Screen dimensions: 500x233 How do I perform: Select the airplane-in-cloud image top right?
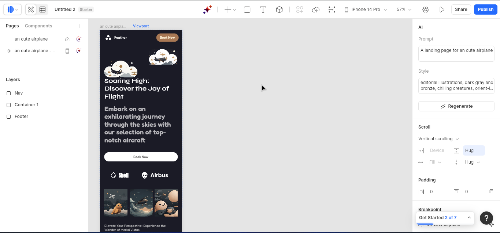click(x=163, y=57)
